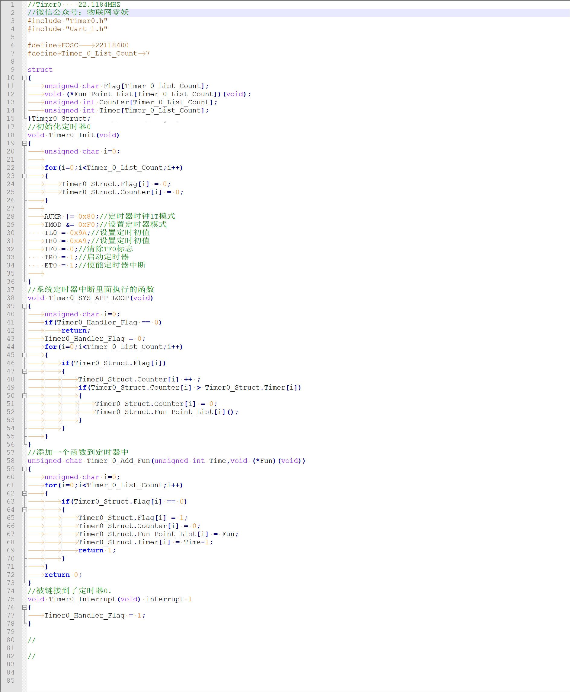
Task: Collapse the Timer0_Interrupt function fold on line 76
Action: [x=24, y=607]
